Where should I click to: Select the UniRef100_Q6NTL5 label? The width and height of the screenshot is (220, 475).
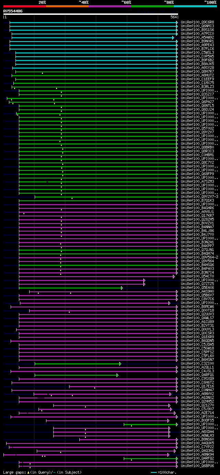197,105
